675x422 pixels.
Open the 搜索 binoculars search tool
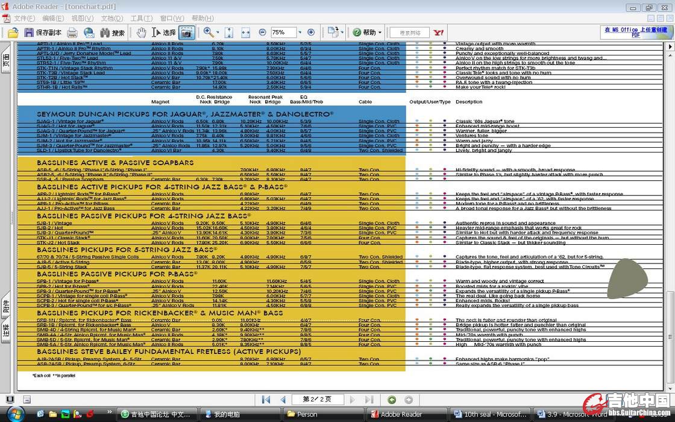(112, 33)
